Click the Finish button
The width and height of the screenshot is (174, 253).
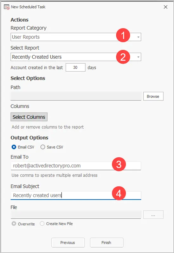pyautogui.click(x=106, y=243)
